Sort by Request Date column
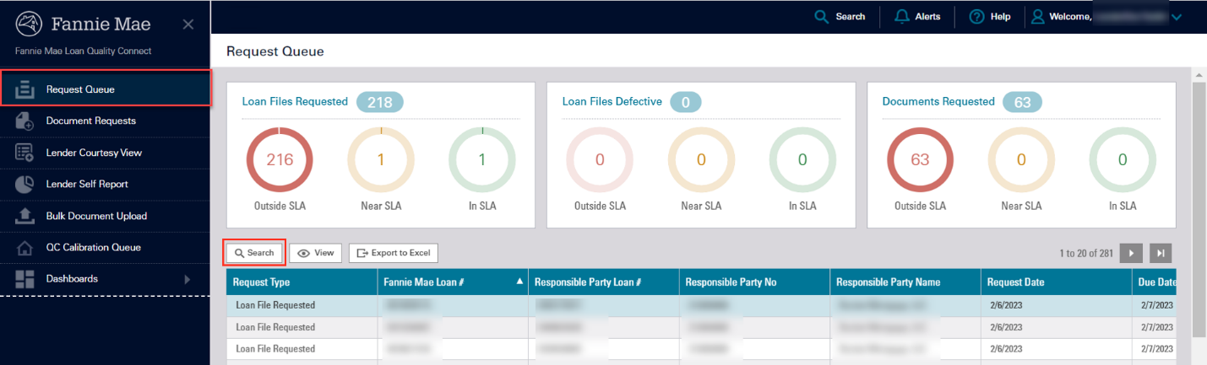This screenshot has width=1207, height=365. 1056,282
